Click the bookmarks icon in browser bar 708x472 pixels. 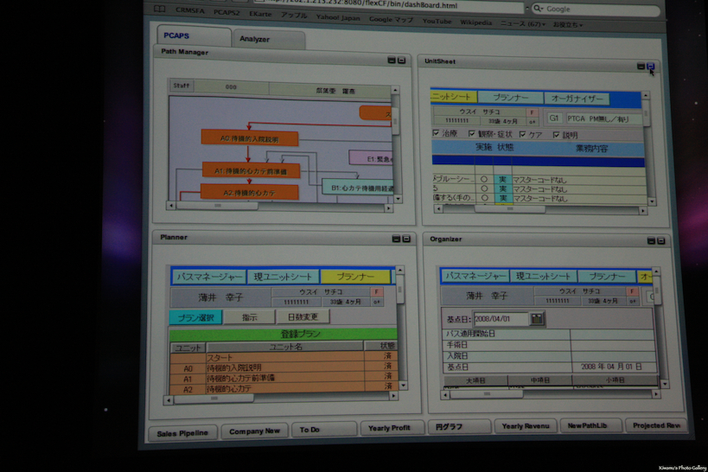tap(160, 9)
